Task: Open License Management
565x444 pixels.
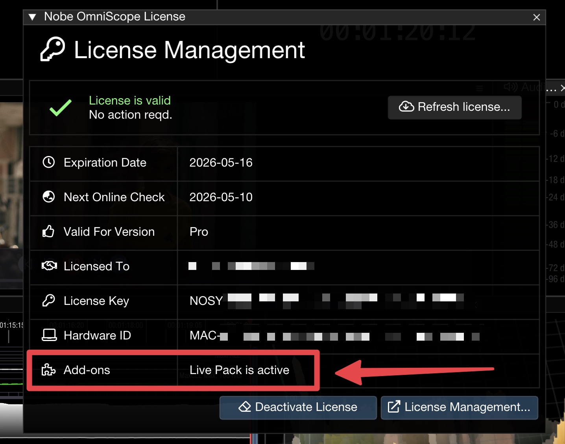Action: [x=459, y=407]
